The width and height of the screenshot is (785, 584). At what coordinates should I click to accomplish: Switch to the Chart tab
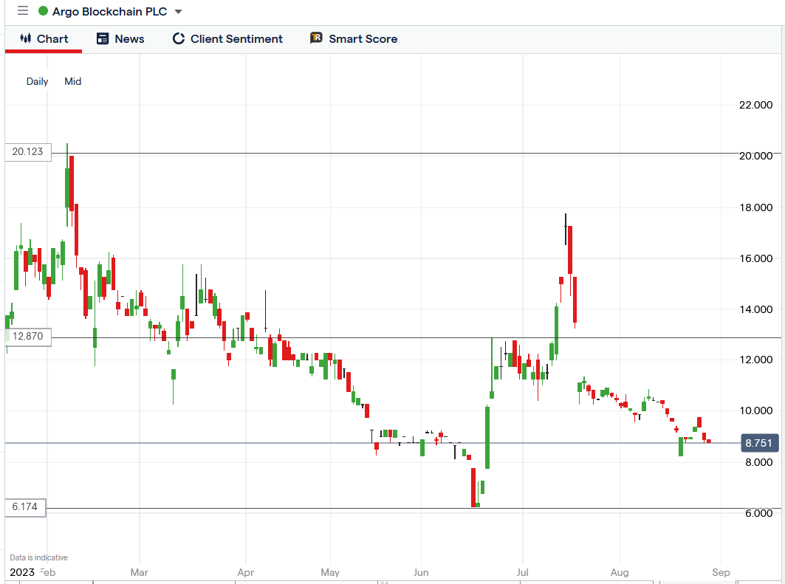pyautogui.click(x=44, y=39)
